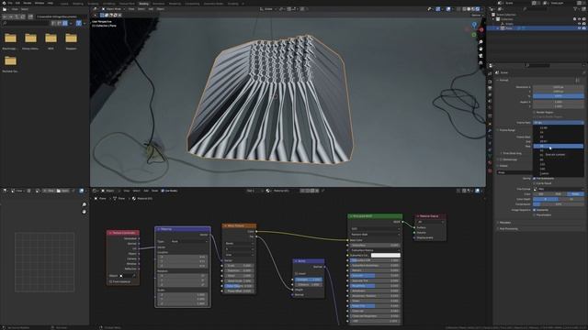Click image editor zoom magnifier gizmo
The image size is (588, 330).
tap(84, 204)
